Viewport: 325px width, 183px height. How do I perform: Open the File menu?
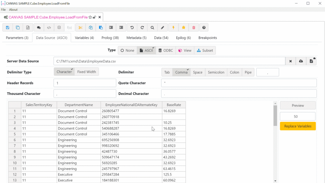pos(3,10)
